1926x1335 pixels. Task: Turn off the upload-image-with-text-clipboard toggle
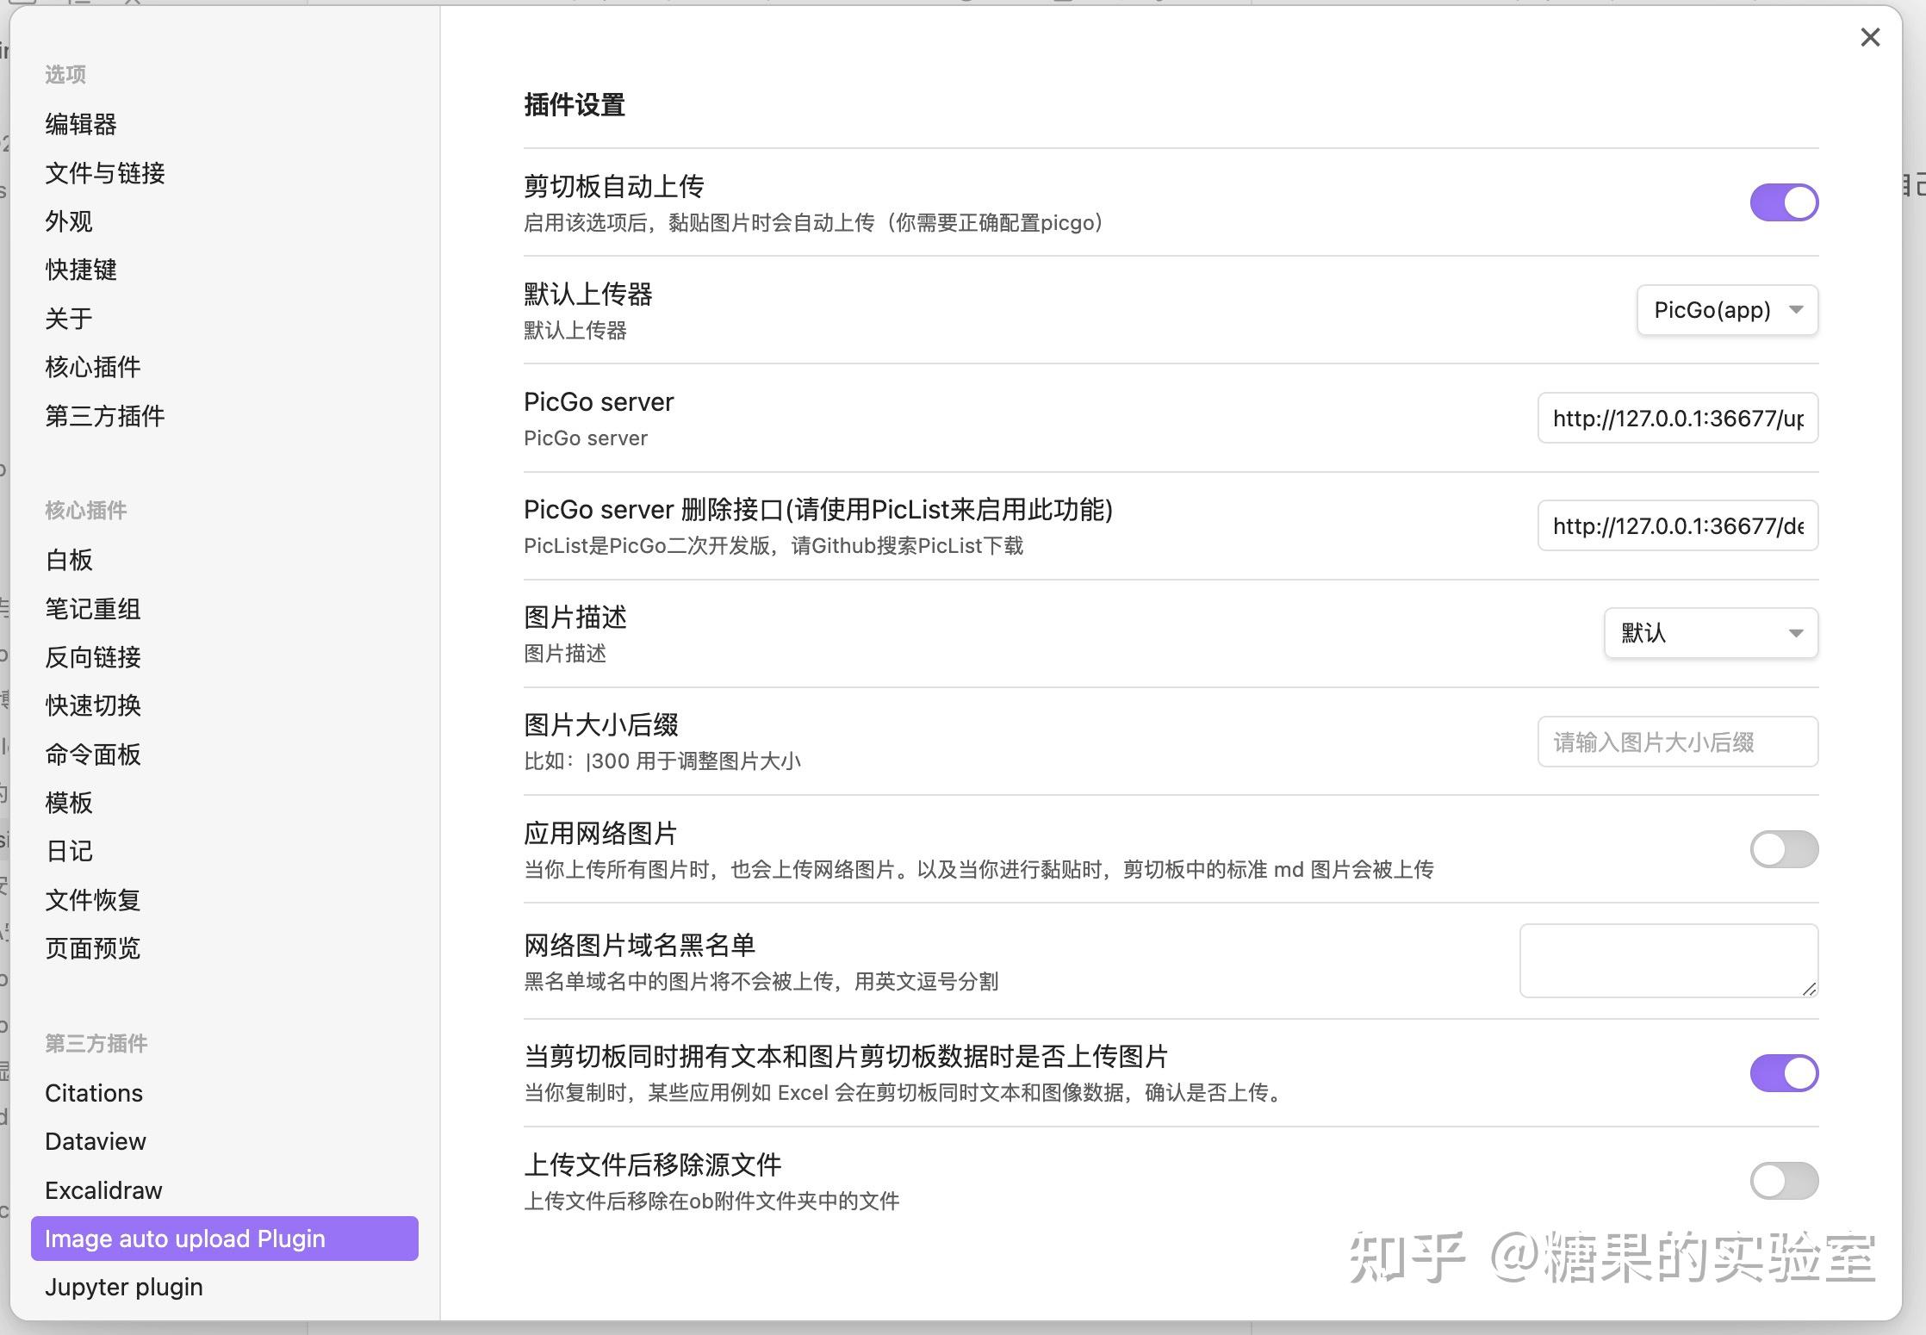[x=1783, y=1073]
